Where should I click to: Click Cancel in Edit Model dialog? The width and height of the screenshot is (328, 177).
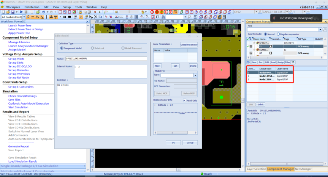(190, 143)
